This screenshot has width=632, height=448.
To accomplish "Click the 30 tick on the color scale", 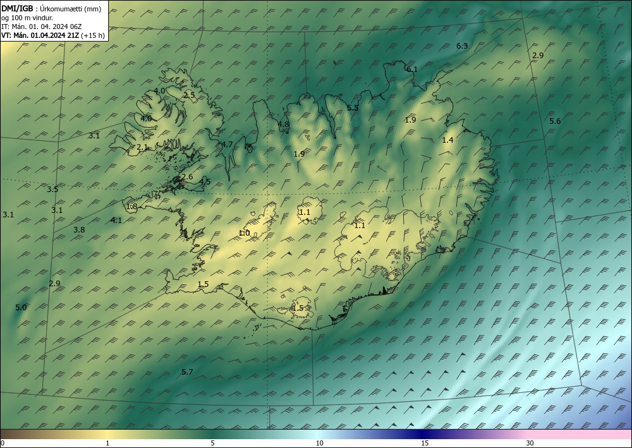I will click(530, 443).
